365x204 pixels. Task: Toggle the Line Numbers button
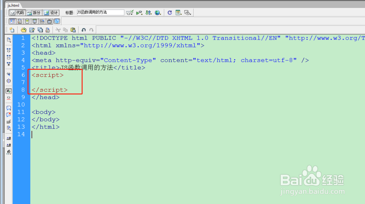[x=9, y=91]
